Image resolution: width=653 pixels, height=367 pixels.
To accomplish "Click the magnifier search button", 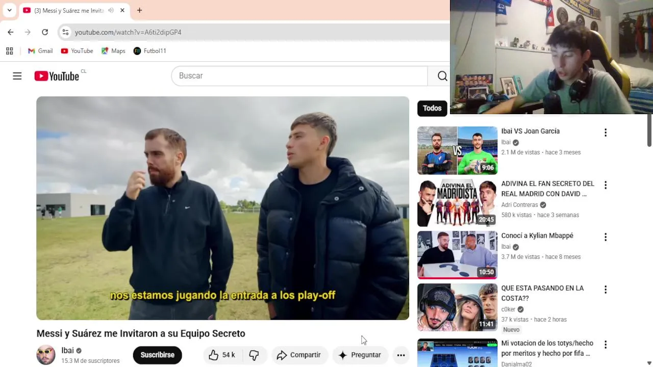I will [442, 76].
